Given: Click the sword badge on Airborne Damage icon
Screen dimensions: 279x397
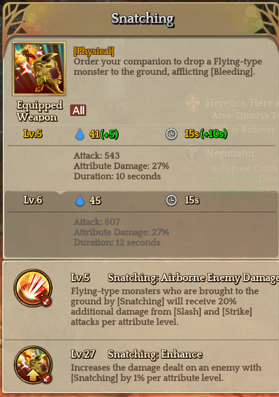Looking at the screenshot, I should coord(46,302).
